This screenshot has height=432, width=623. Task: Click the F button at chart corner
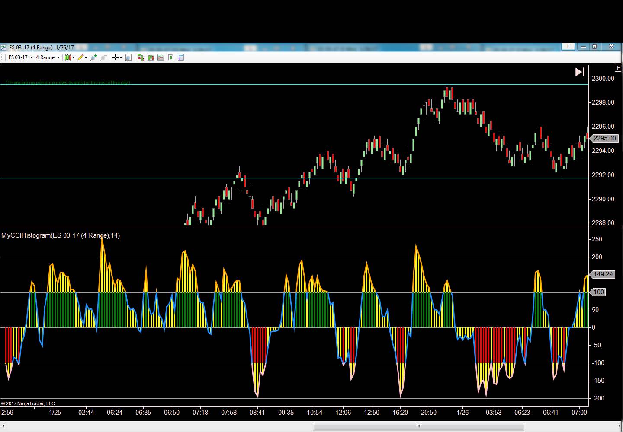(x=619, y=68)
